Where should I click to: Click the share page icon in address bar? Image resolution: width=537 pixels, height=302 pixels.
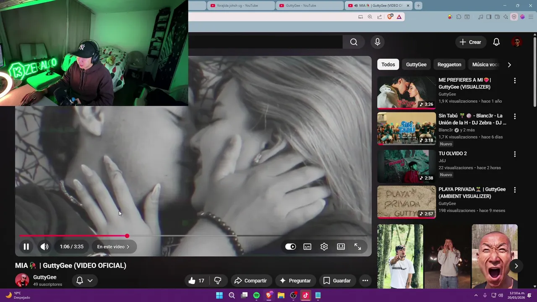click(379, 17)
